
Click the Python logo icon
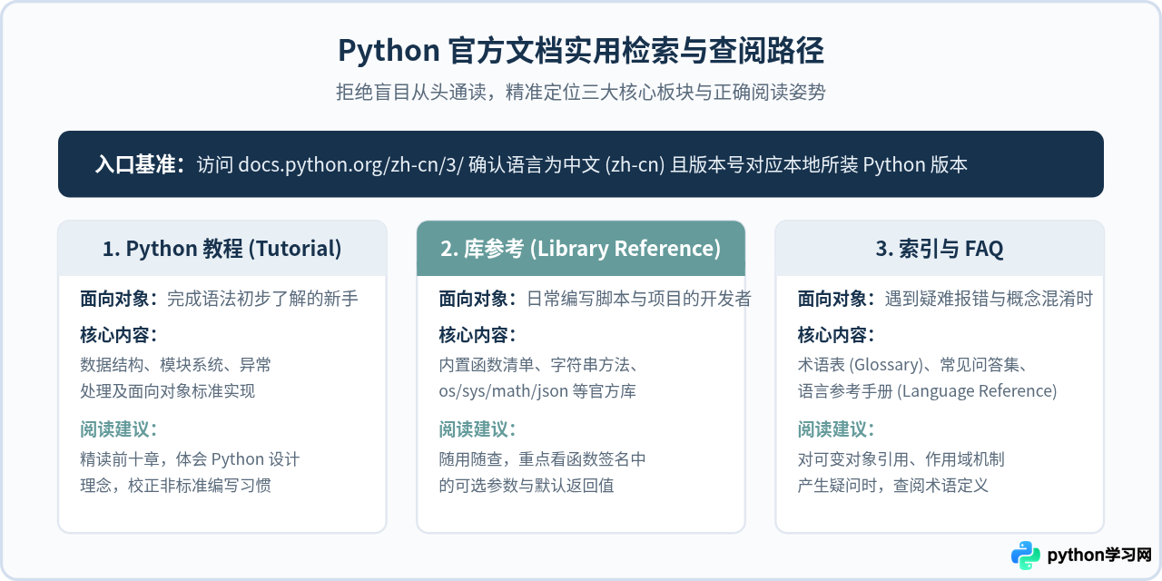tap(1026, 556)
